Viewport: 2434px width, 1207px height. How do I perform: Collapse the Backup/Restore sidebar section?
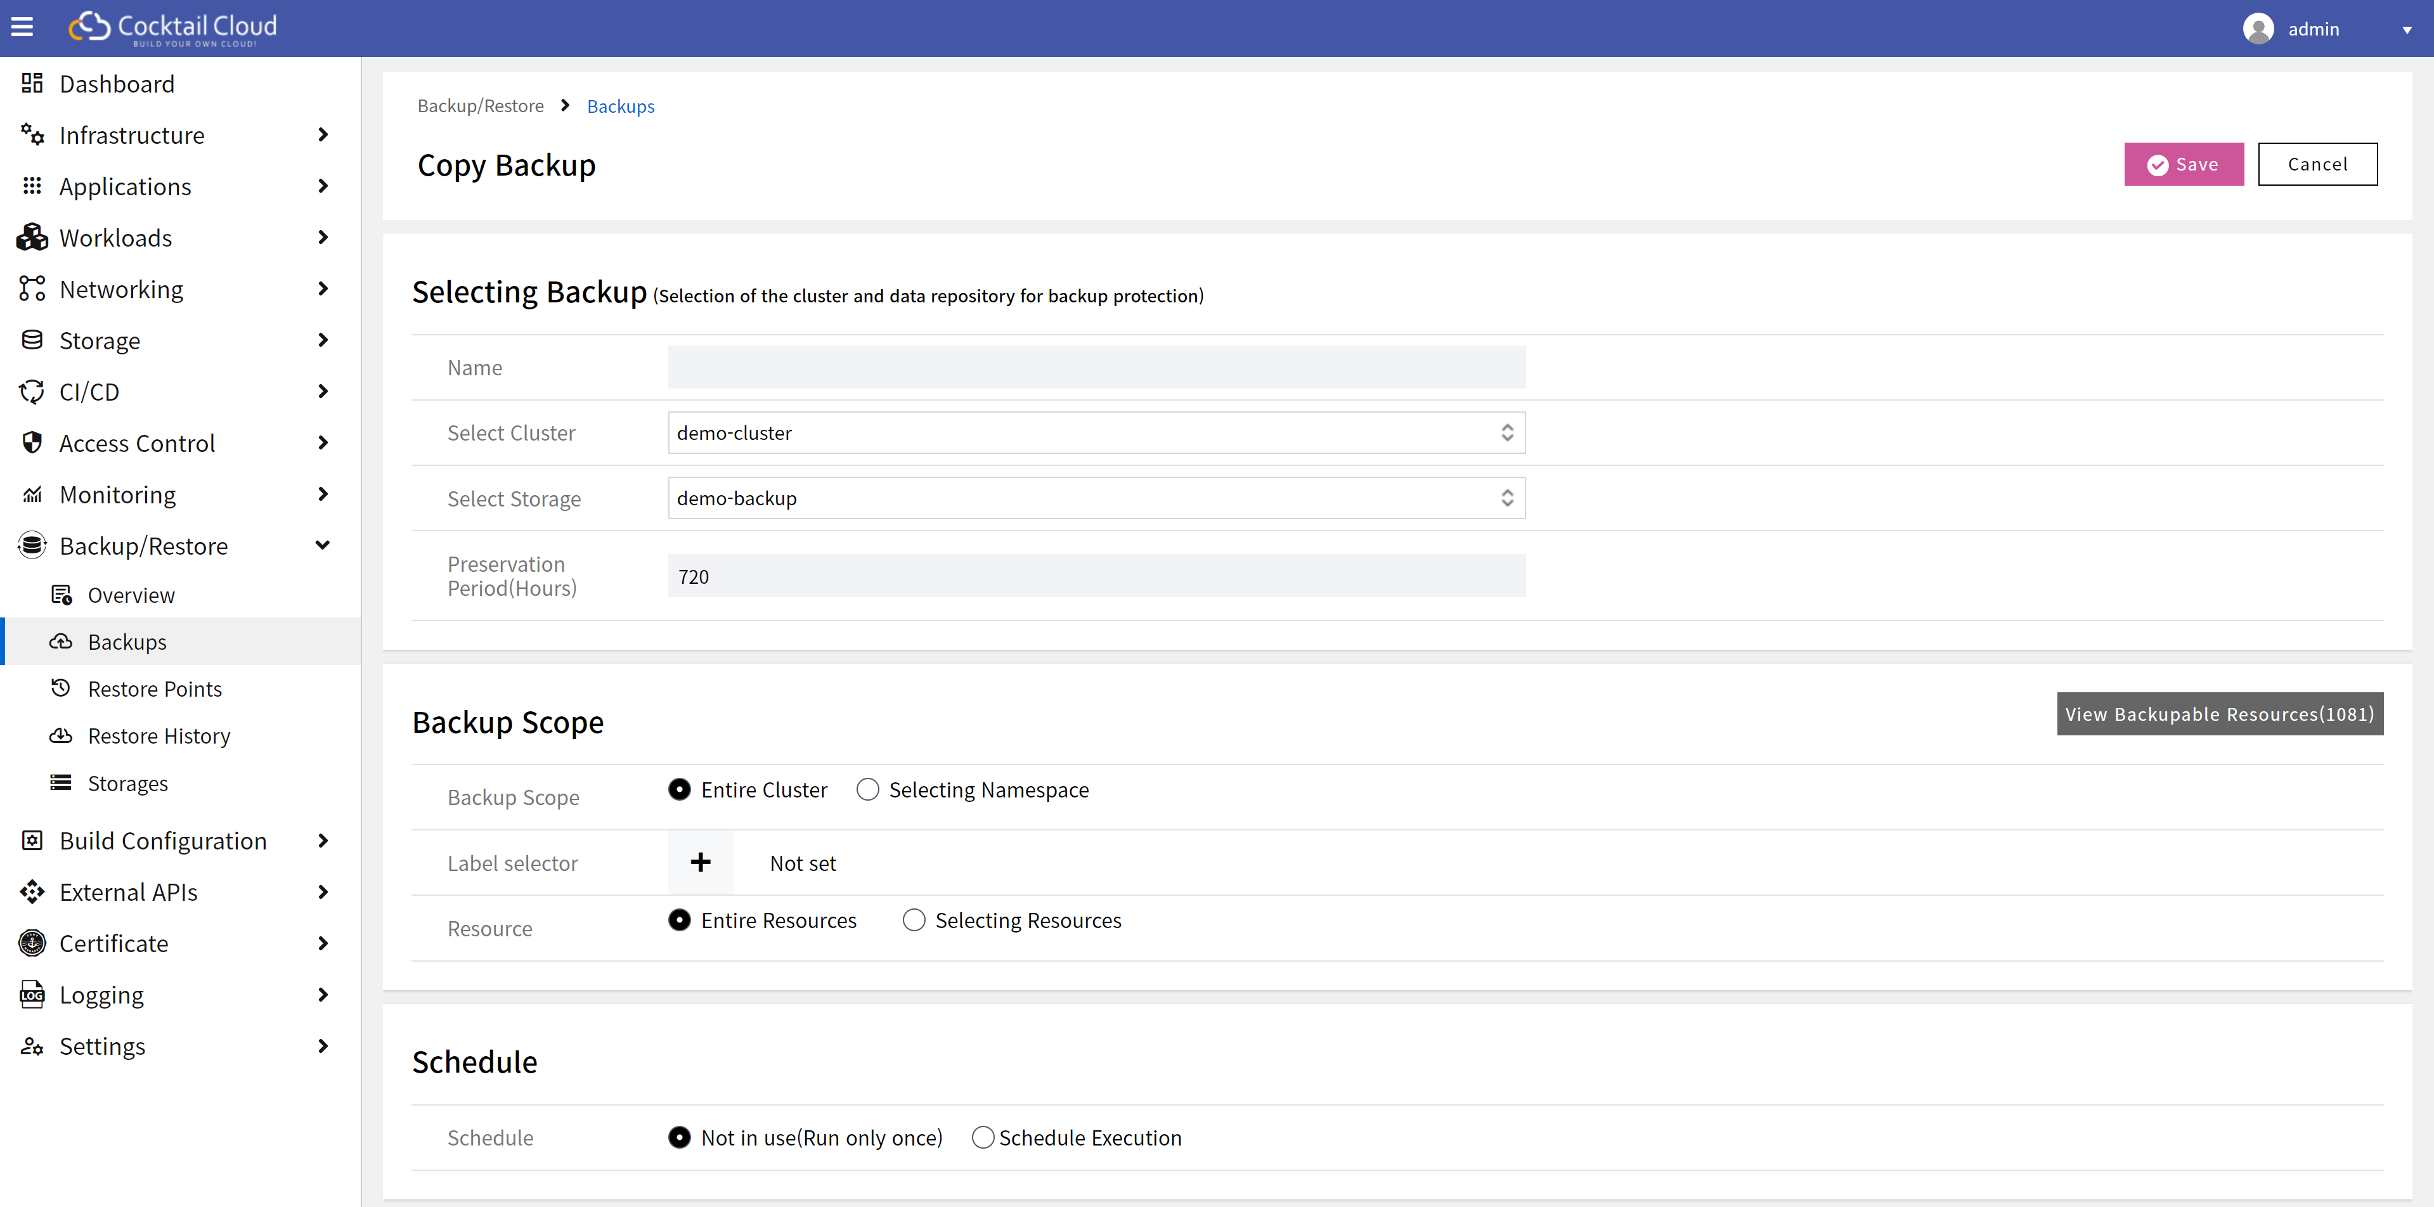(322, 545)
